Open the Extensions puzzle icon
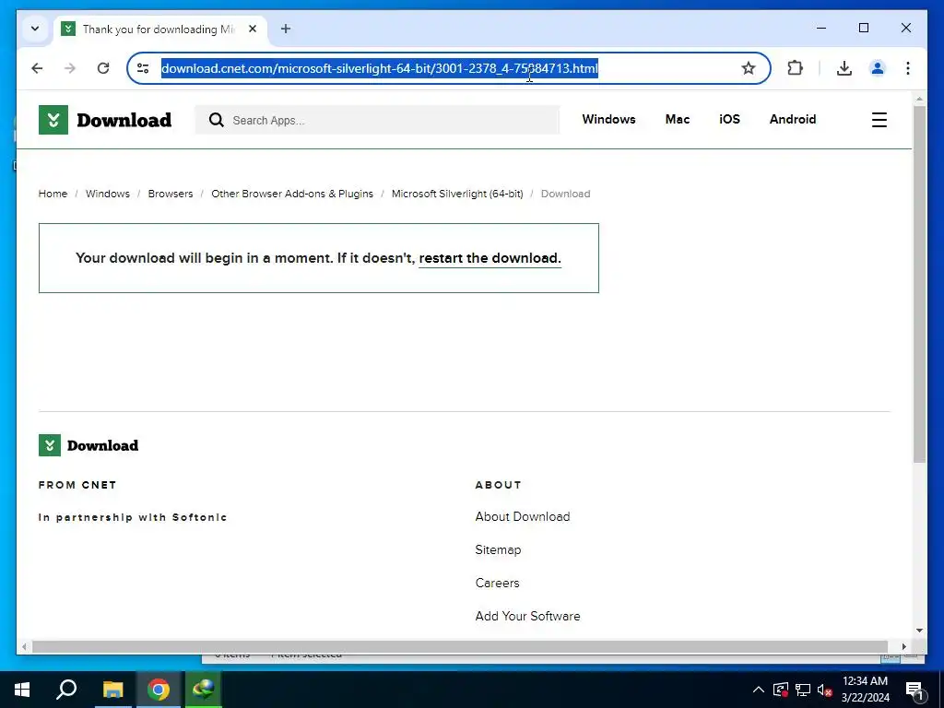The width and height of the screenshot is (944, 708). pyautogui.click(x=796, y=68)
